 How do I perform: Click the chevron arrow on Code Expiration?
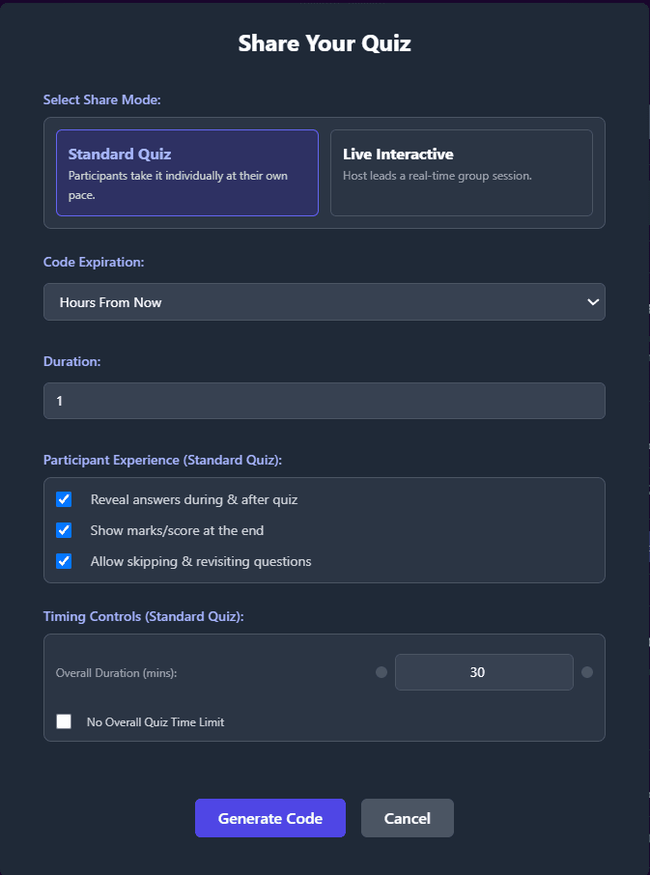[x=592, y=302]
